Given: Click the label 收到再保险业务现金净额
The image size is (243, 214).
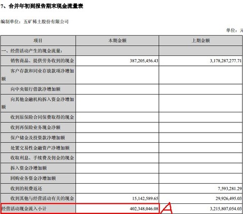Looking at the screenshot, I should point(35,127).
